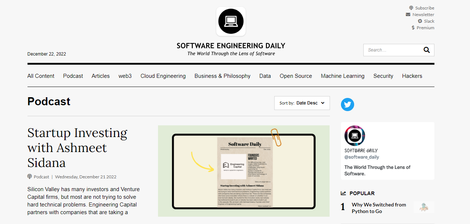Open the blue Twitter bird icon
Image resolution: width=470 pixels, height=224 pixels.
point(348,105)
